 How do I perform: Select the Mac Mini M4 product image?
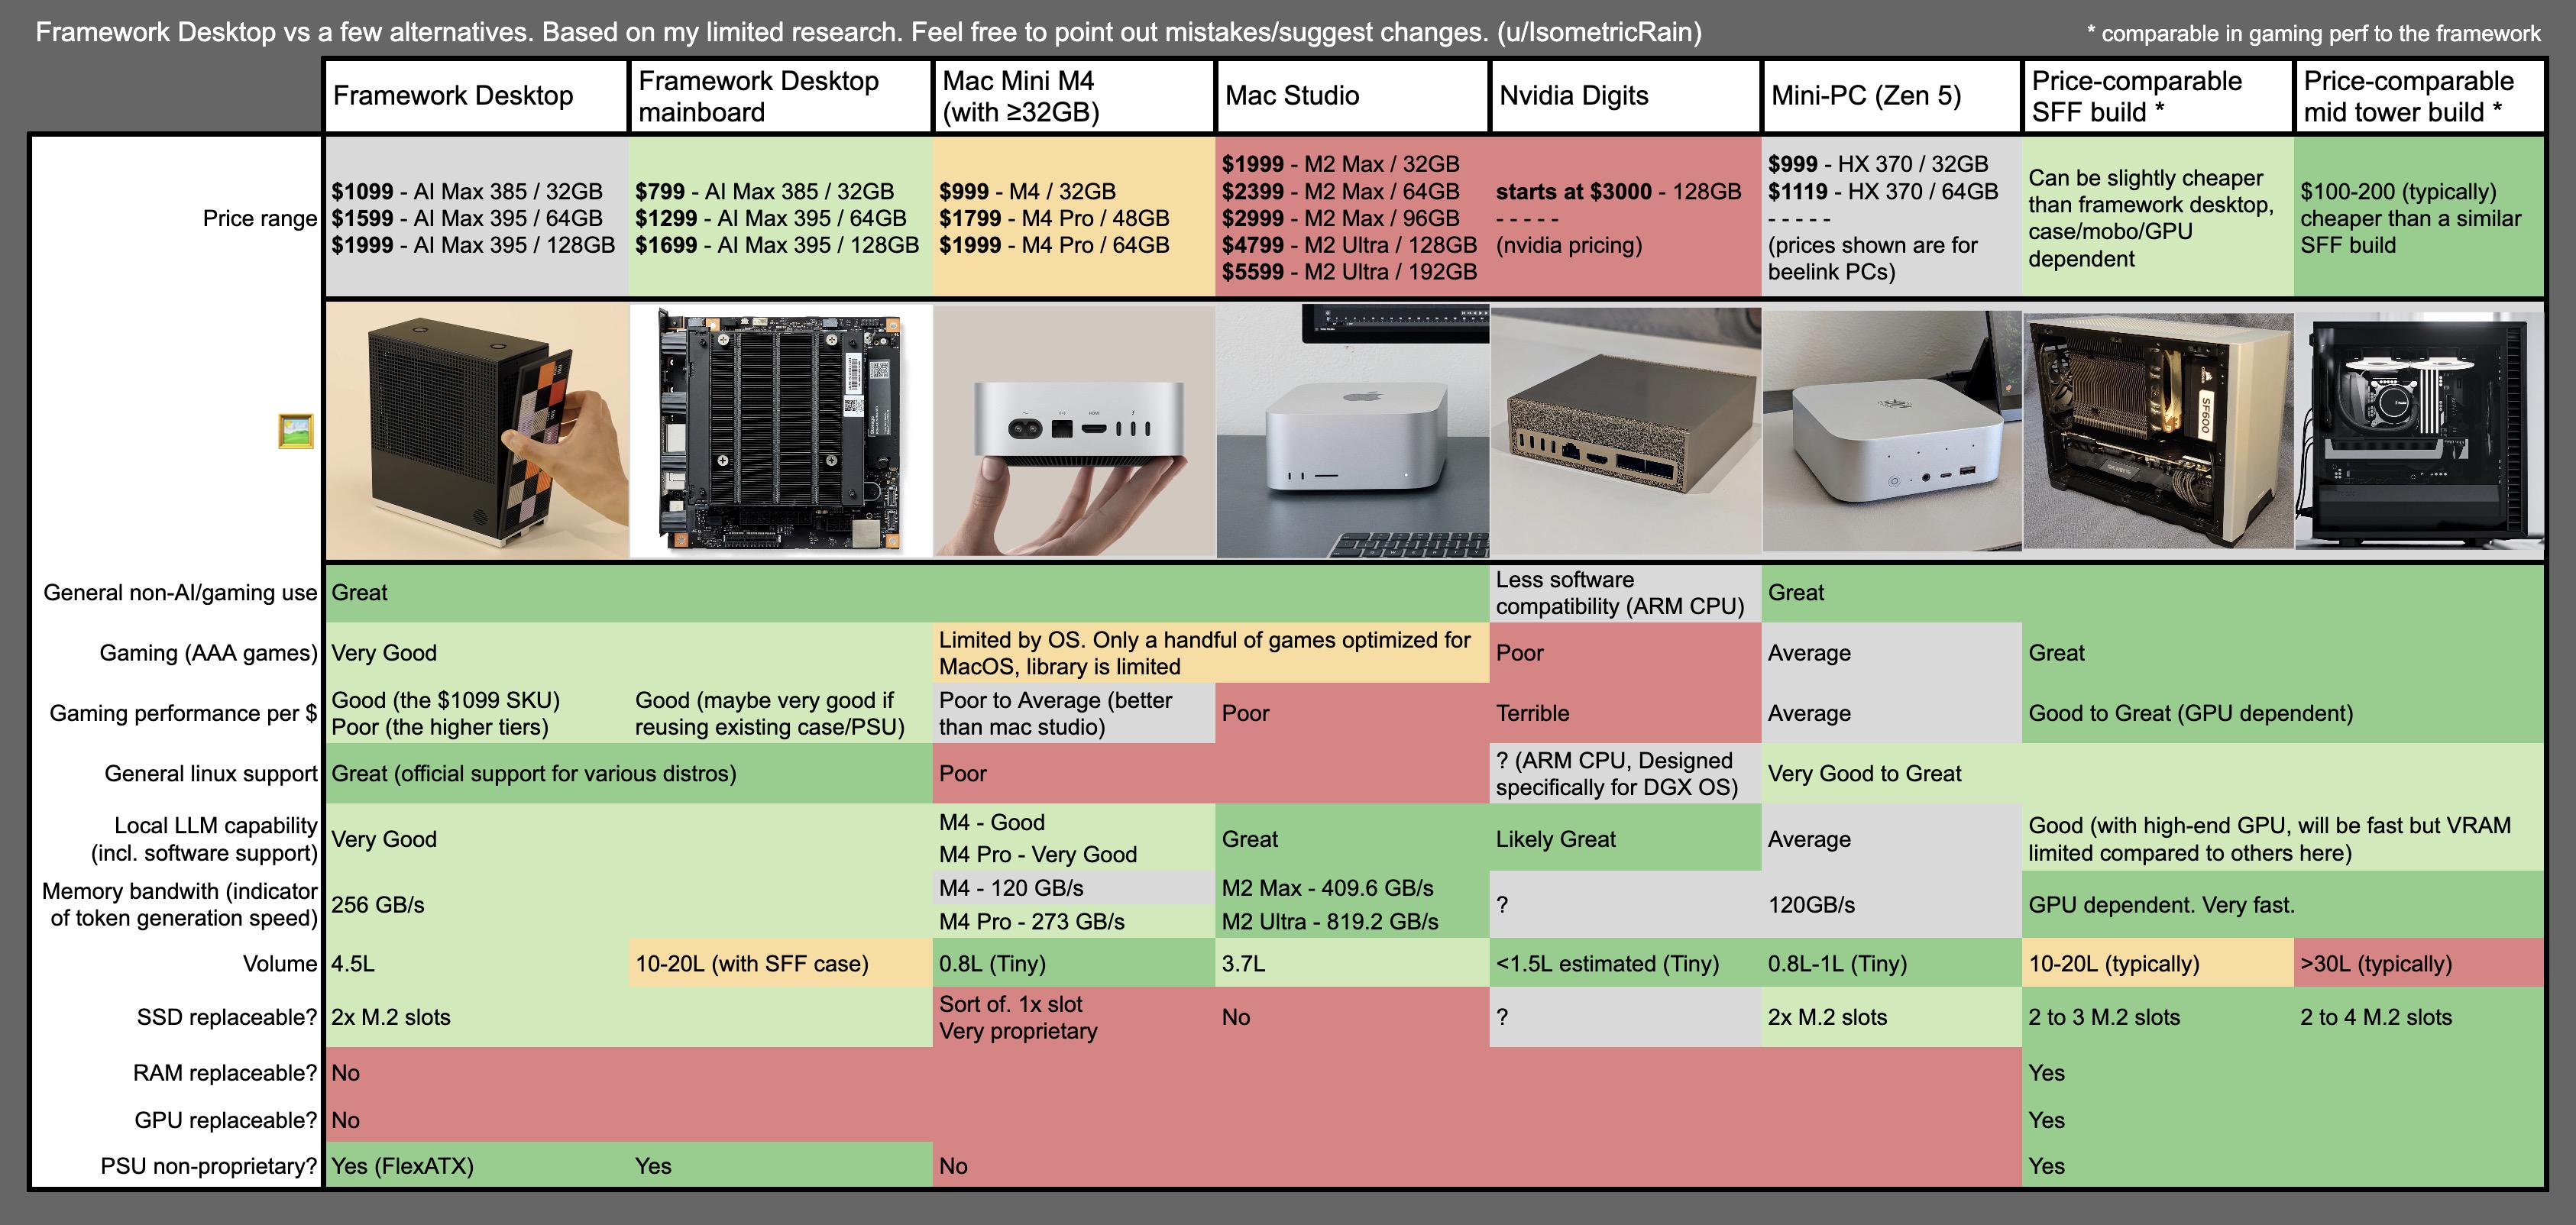point(1074,431)
